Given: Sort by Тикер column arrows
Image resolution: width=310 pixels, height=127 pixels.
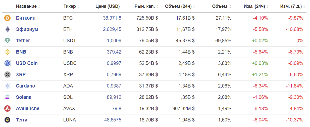Looking at the screenshot, I should click(78, 7).
